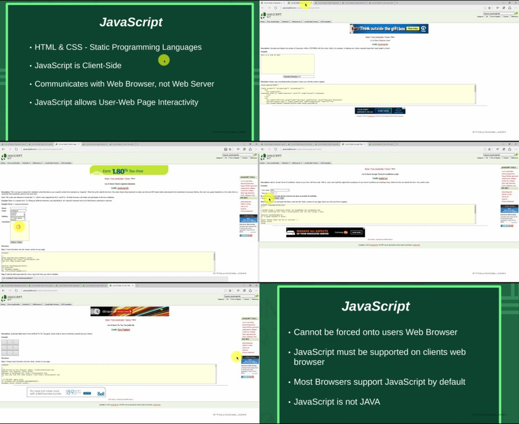This screenshot has height=424, width=519.
Task: Click 'Shop today' on gift box banner
Action: click(412, 29)
